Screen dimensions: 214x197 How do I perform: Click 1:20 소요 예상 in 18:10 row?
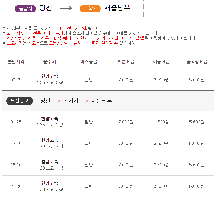pos(50,168)
